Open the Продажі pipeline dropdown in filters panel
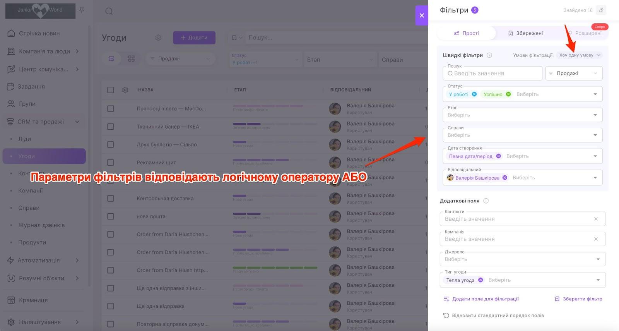Image resolution: width=619 pixels, height=331 pixels. (574, 73)
